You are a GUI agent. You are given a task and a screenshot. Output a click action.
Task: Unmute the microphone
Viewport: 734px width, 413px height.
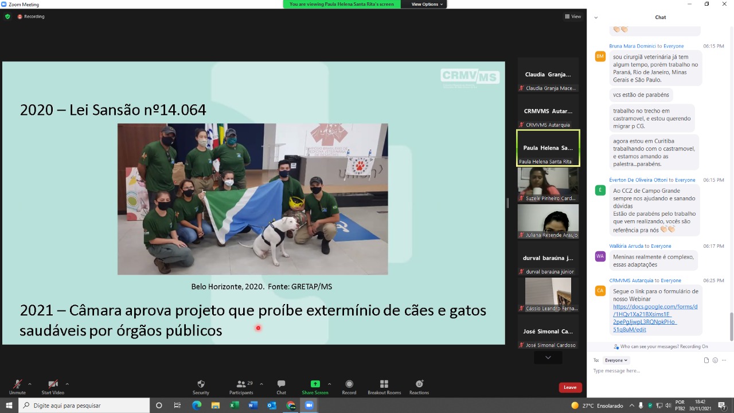pyautogui.click(x=17, y=386)
